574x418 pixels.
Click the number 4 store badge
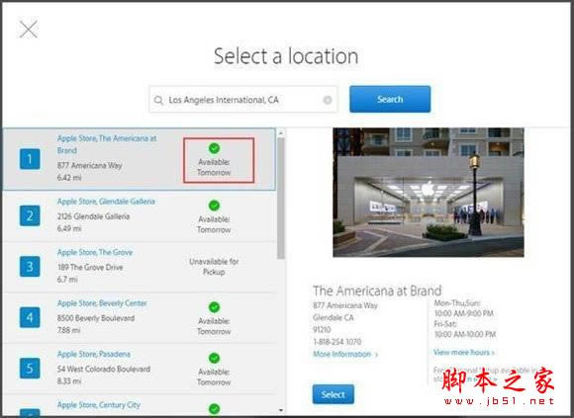coord(30,317)
